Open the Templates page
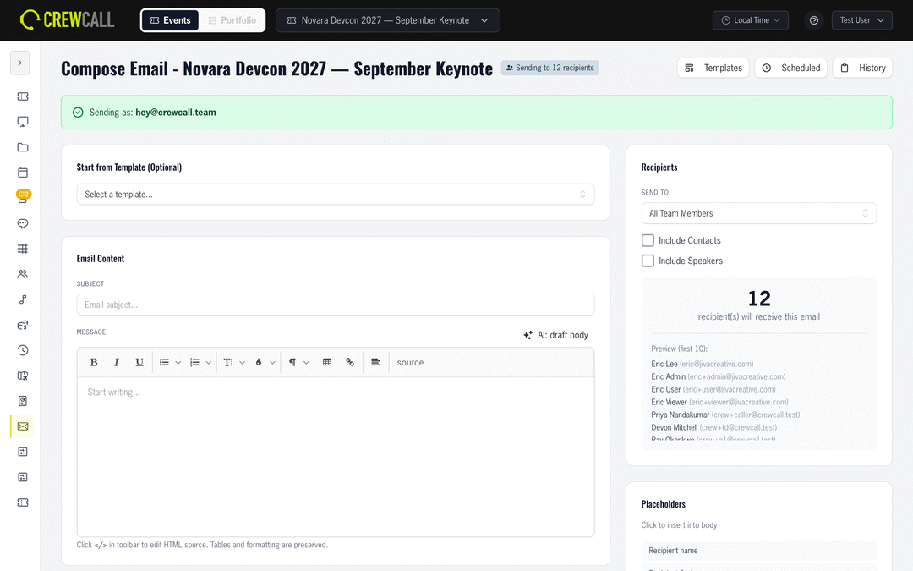 coord(713,69)
